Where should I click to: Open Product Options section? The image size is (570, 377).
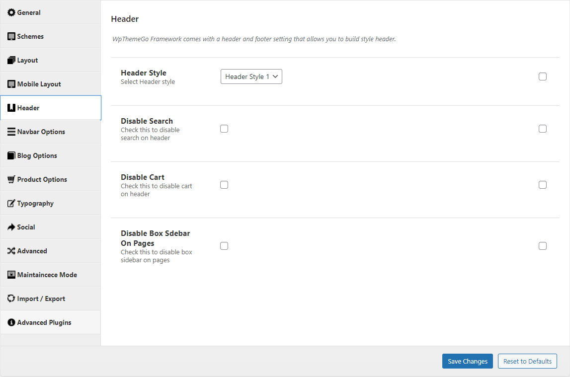[50, 179]
